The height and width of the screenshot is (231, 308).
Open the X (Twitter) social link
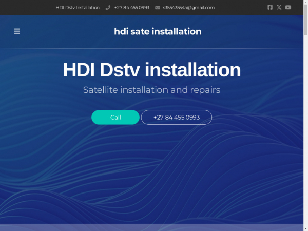click(x=279, y=8)
